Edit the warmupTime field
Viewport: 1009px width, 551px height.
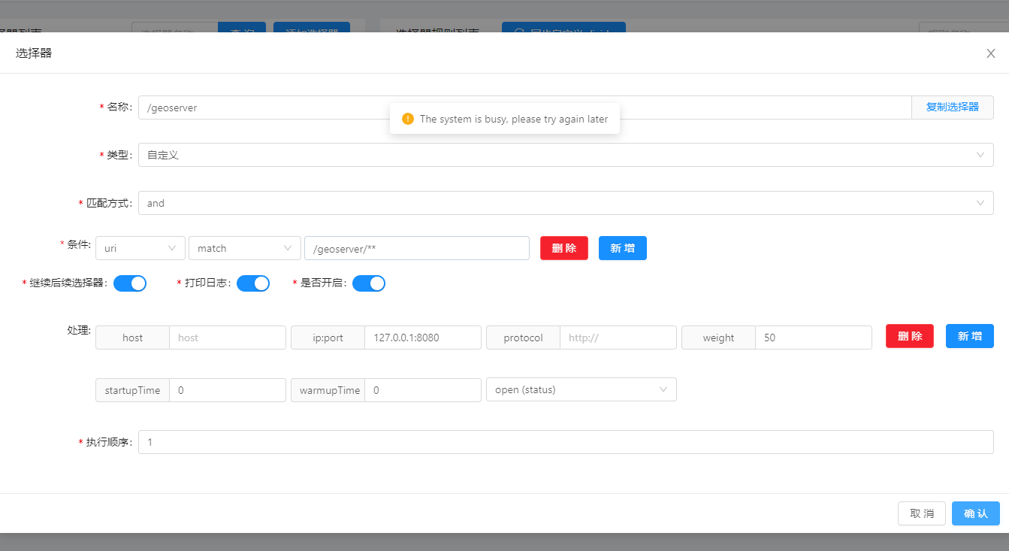(x=423, y=390)
